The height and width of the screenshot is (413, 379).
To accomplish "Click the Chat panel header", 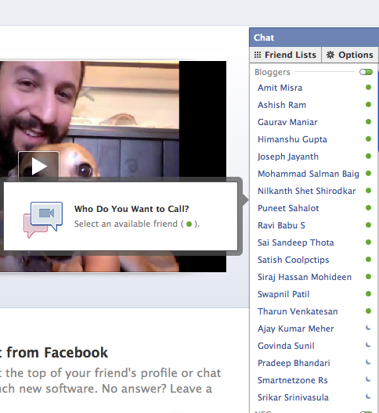I will click(314, 38).
